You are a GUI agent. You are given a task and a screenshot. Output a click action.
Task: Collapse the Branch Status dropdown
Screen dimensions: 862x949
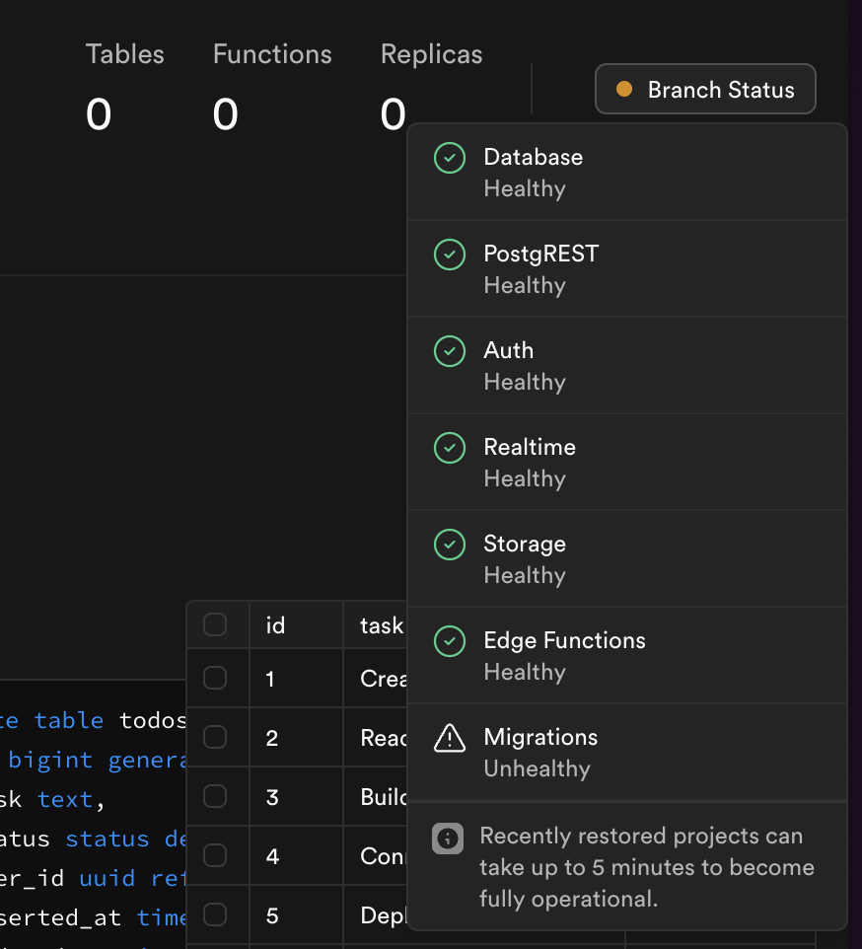tap(705, 90)
